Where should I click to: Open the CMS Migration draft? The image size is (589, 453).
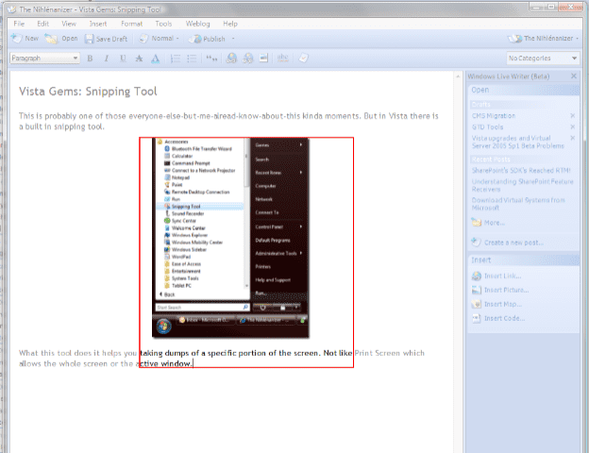tap(494, 116)
